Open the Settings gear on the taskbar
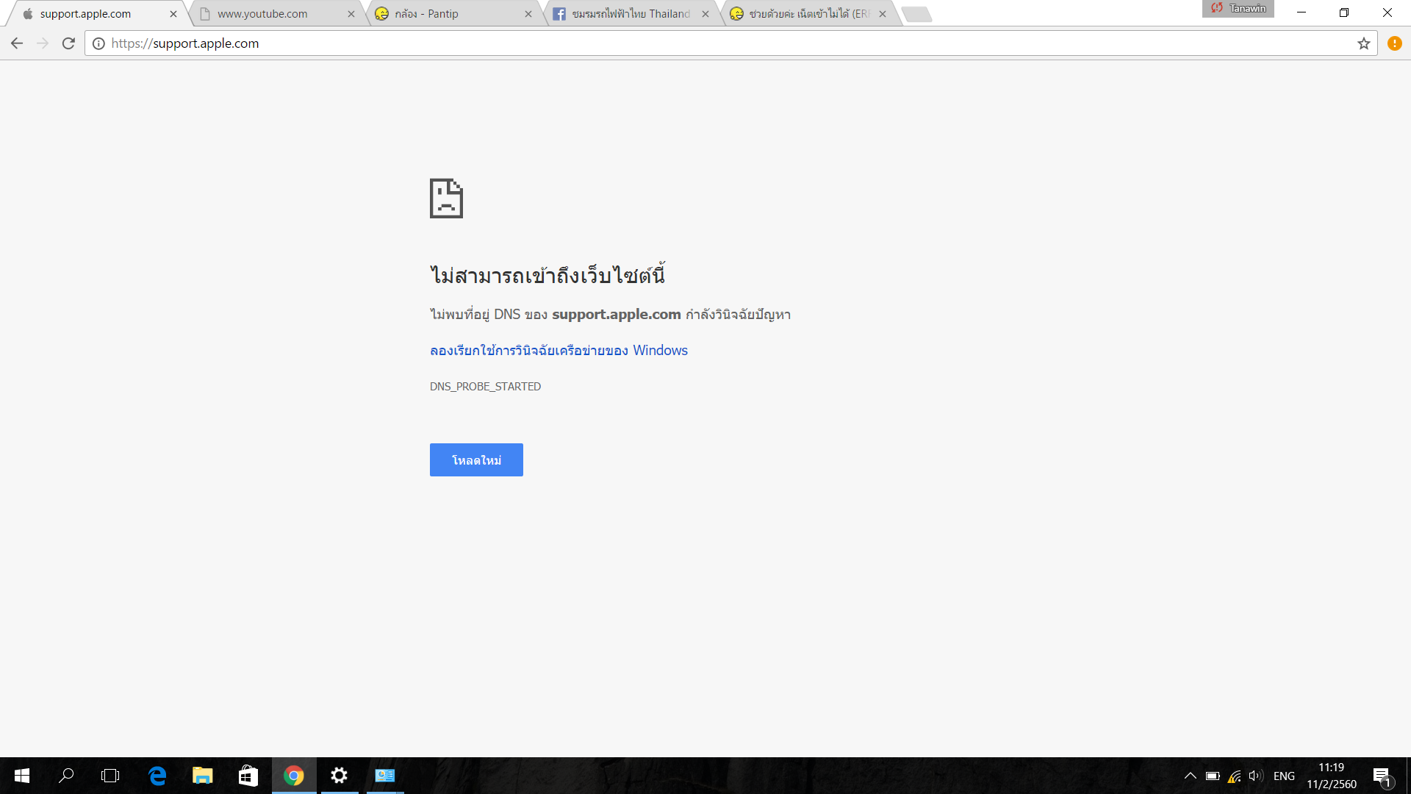Image resolution: width=1411 pixels, height=794 pixels. point(339,776)
